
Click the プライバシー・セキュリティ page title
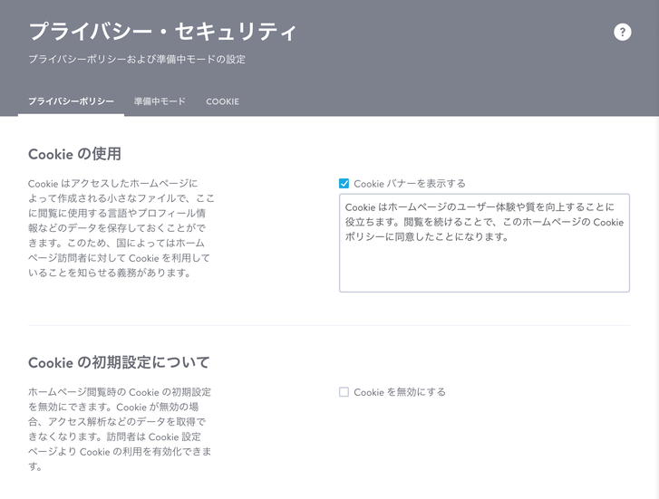click(162, 32)
